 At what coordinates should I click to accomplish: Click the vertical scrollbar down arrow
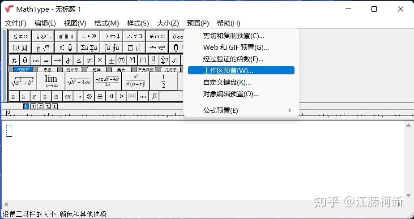click(x=408, y=196)
